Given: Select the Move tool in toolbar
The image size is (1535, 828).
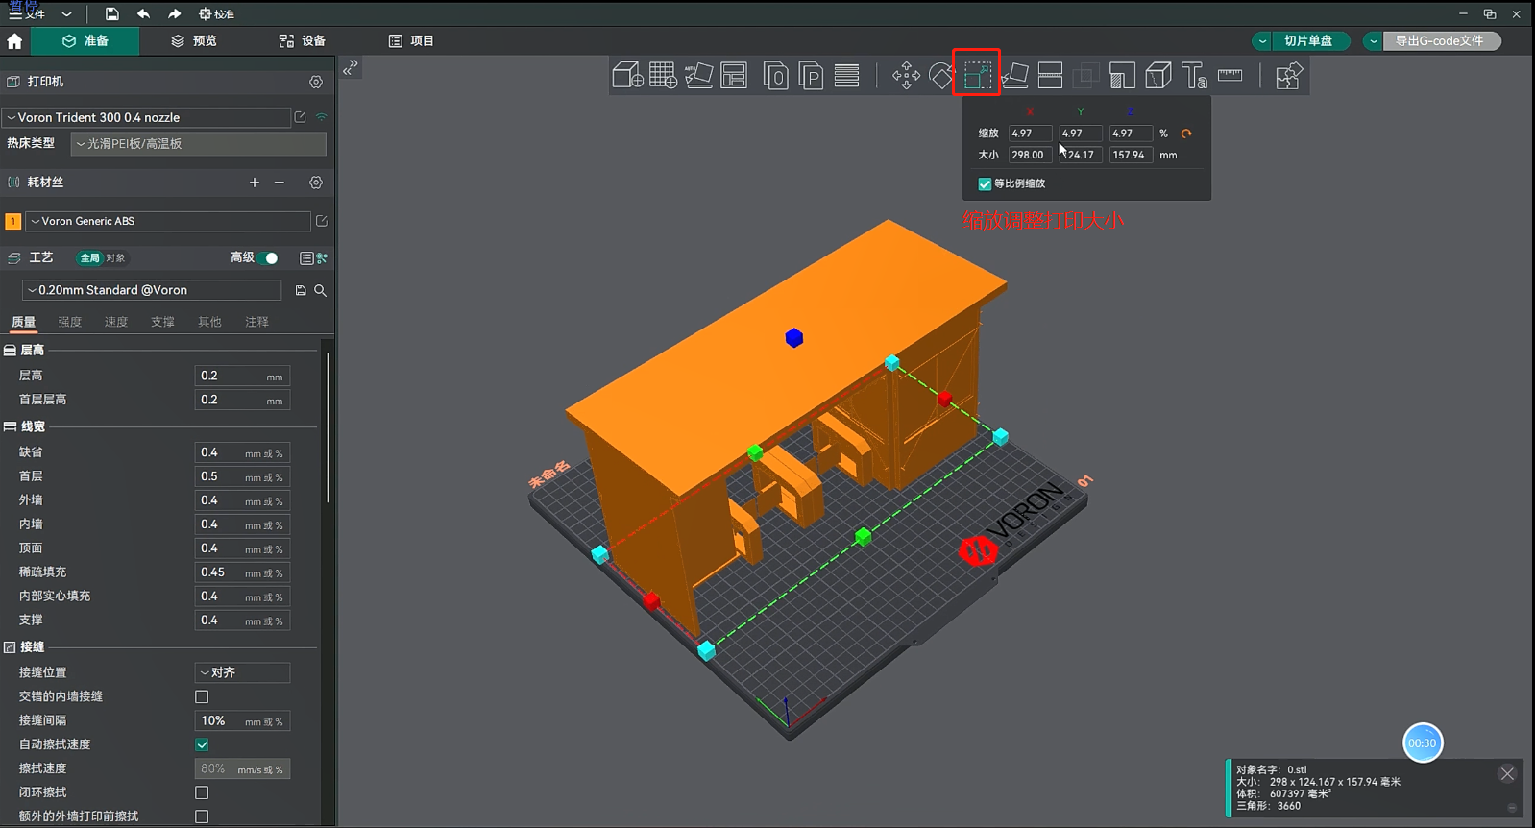Looking at the screenshot, I should coord(905,75).
